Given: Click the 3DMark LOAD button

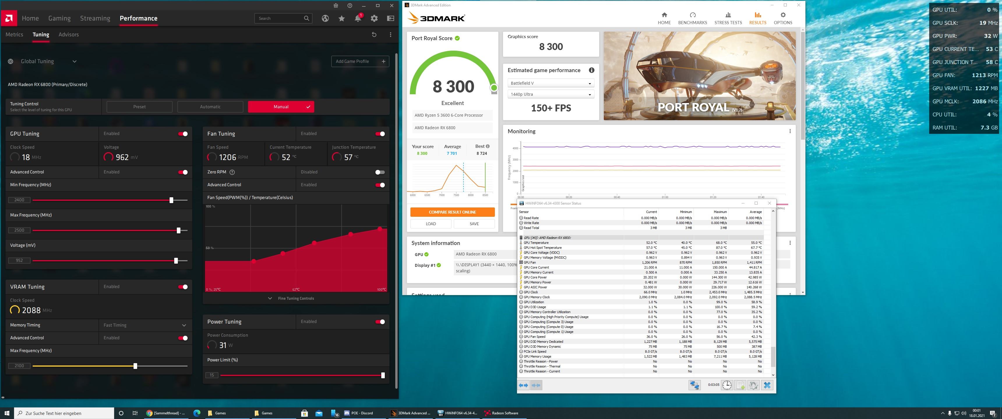Looking at the screenshot, I should (x=431, y=224).
